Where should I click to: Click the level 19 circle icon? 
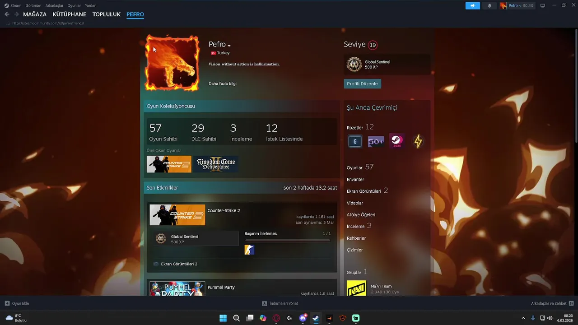(373, 45)
